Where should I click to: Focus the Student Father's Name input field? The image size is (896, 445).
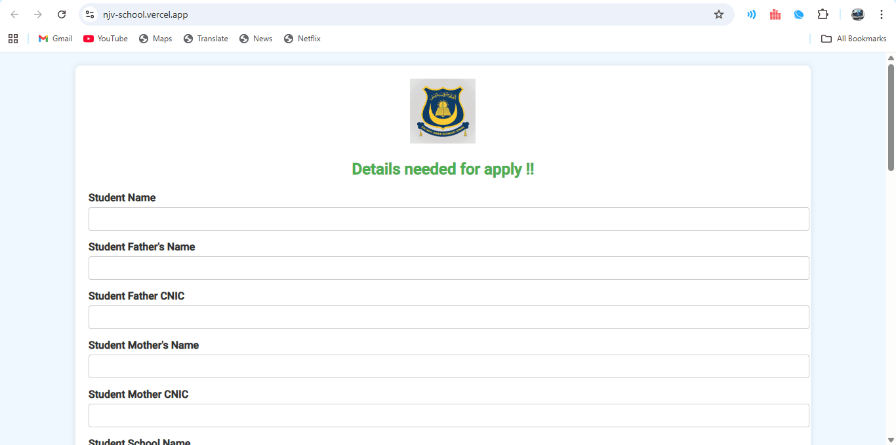coord(449,268)
